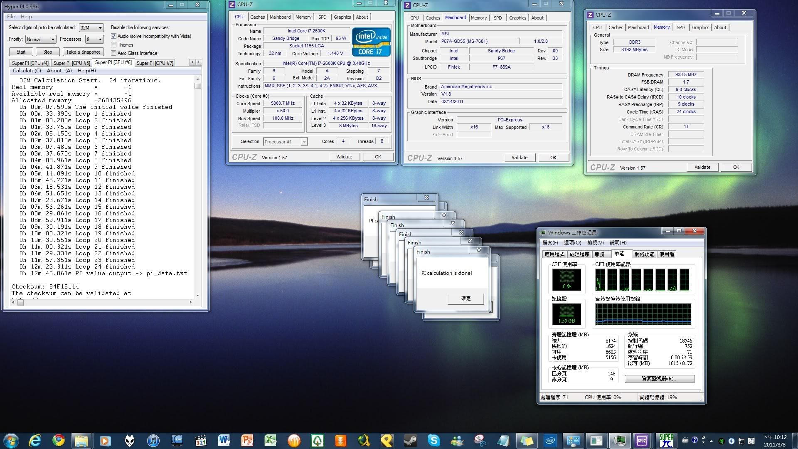Open Sticky Notes taskbar icon
The image size is (798, 449).
point(527,440)
